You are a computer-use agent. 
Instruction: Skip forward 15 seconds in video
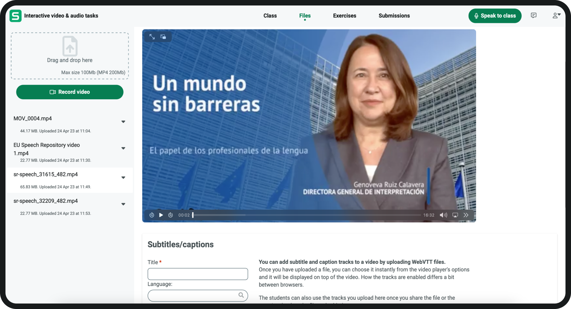(170, 215)
